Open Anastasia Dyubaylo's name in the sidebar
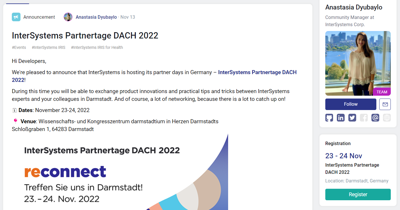400x210 pixels. point(354,7)
